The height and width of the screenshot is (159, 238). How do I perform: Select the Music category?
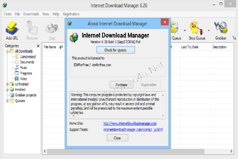23,68
